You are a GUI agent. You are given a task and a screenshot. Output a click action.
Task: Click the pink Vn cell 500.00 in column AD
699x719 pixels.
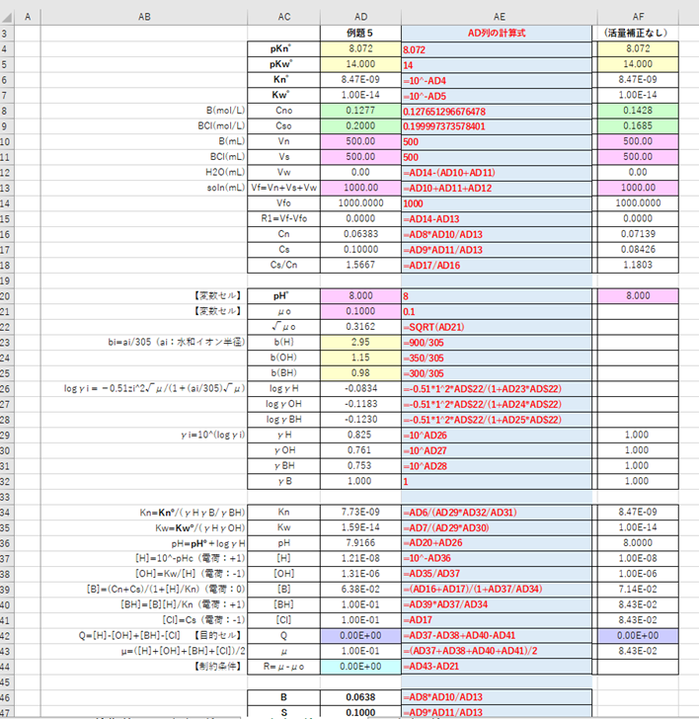click(x=360, y=141)
